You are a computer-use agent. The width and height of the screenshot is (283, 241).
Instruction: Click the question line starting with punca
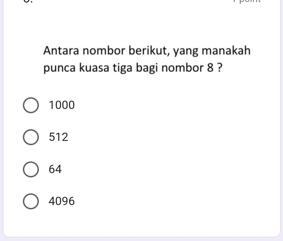tap(133, 69)
